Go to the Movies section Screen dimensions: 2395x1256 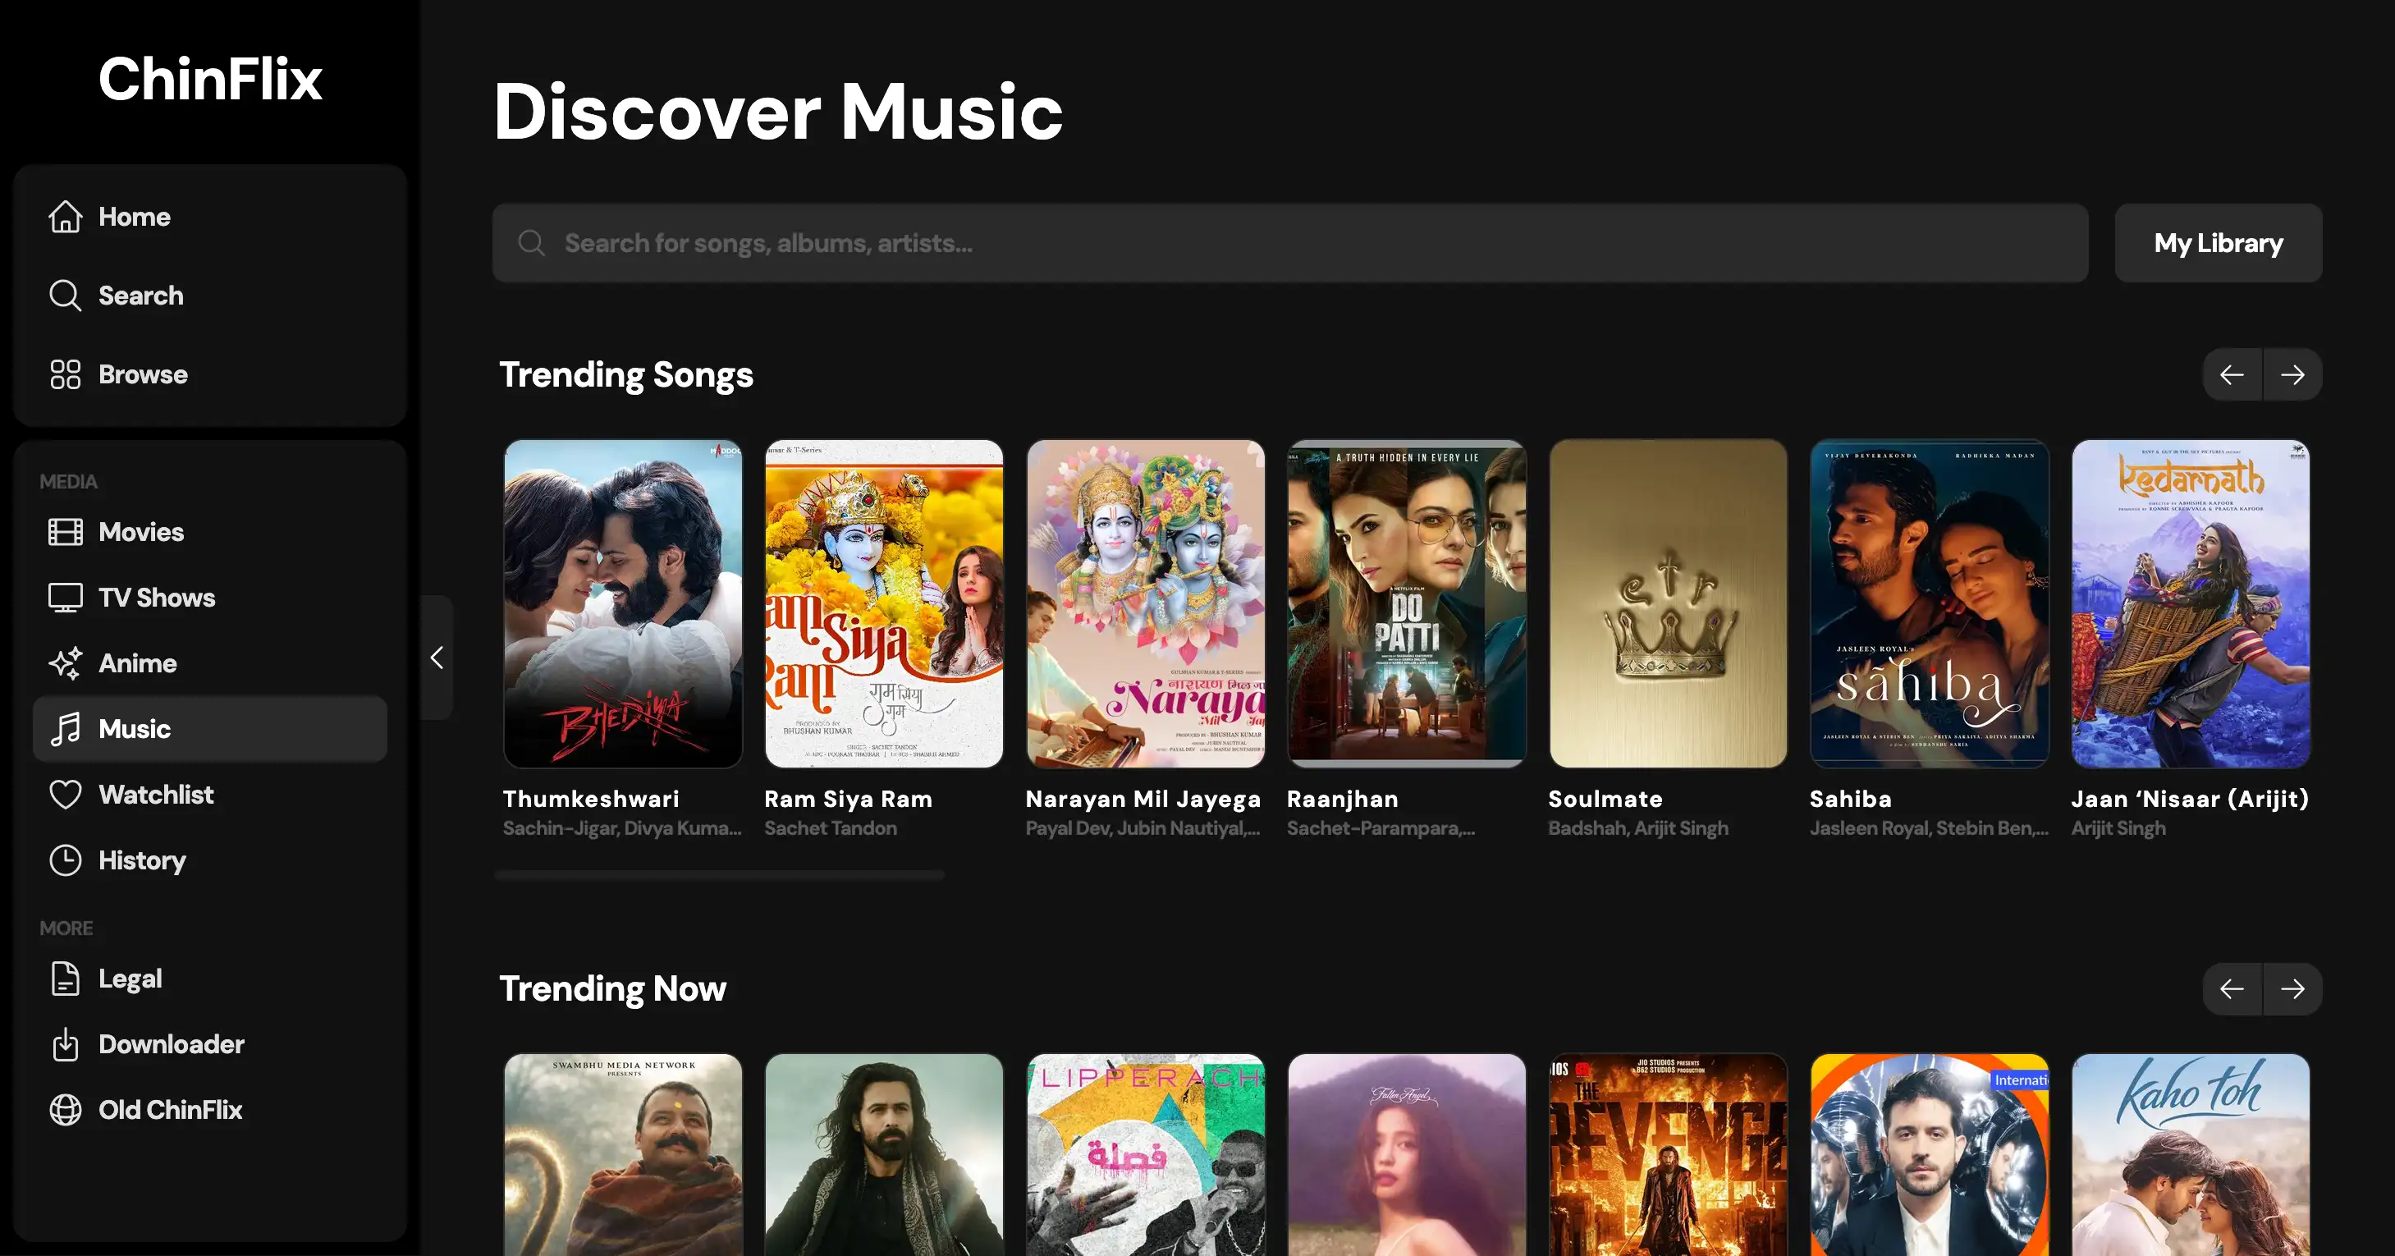(x=210, y=532)
